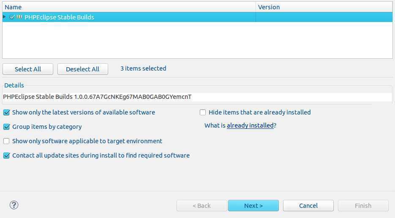Click the Deselect All button
The height and width of the screenshot is (218, 395).
tap(83, 69)
